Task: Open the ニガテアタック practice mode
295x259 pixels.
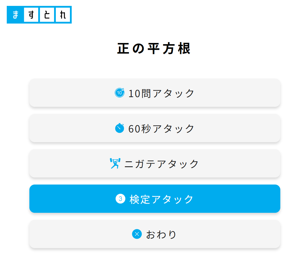Action: [155, 163]
